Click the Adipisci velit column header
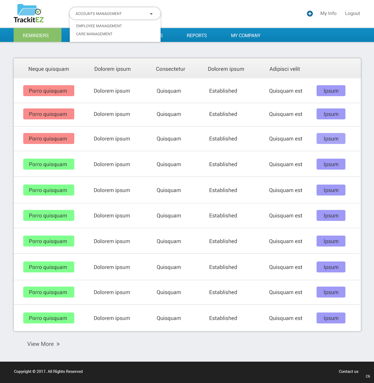 (285, 69)
